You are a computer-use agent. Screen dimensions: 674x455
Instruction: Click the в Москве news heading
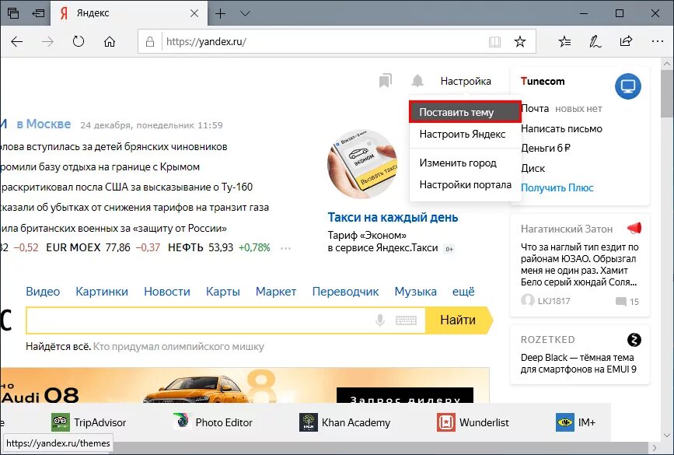(x=44, y=124)
